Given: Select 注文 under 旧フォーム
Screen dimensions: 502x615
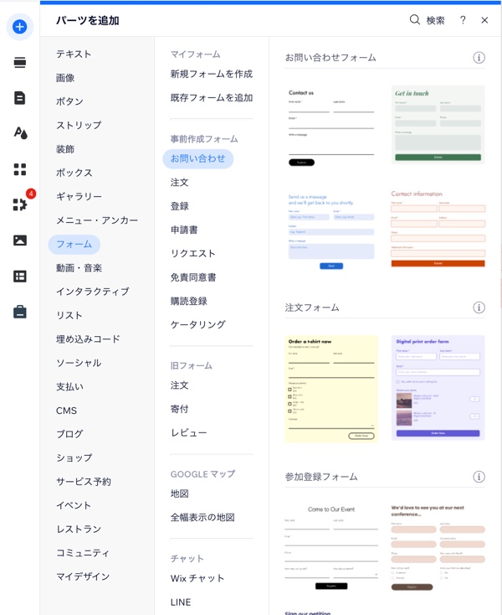Looking at the screenshot, I should pos(180,385).
